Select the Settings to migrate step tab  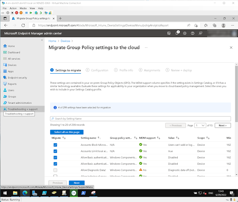pyautogui.click(x=65, y=70)
